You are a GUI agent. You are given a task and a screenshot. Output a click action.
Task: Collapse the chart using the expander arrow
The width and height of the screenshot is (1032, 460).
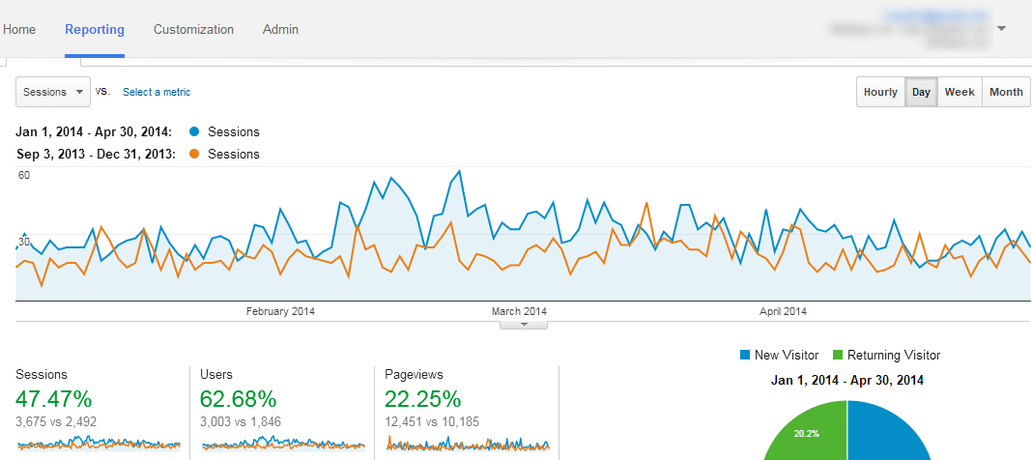point(524,324)
